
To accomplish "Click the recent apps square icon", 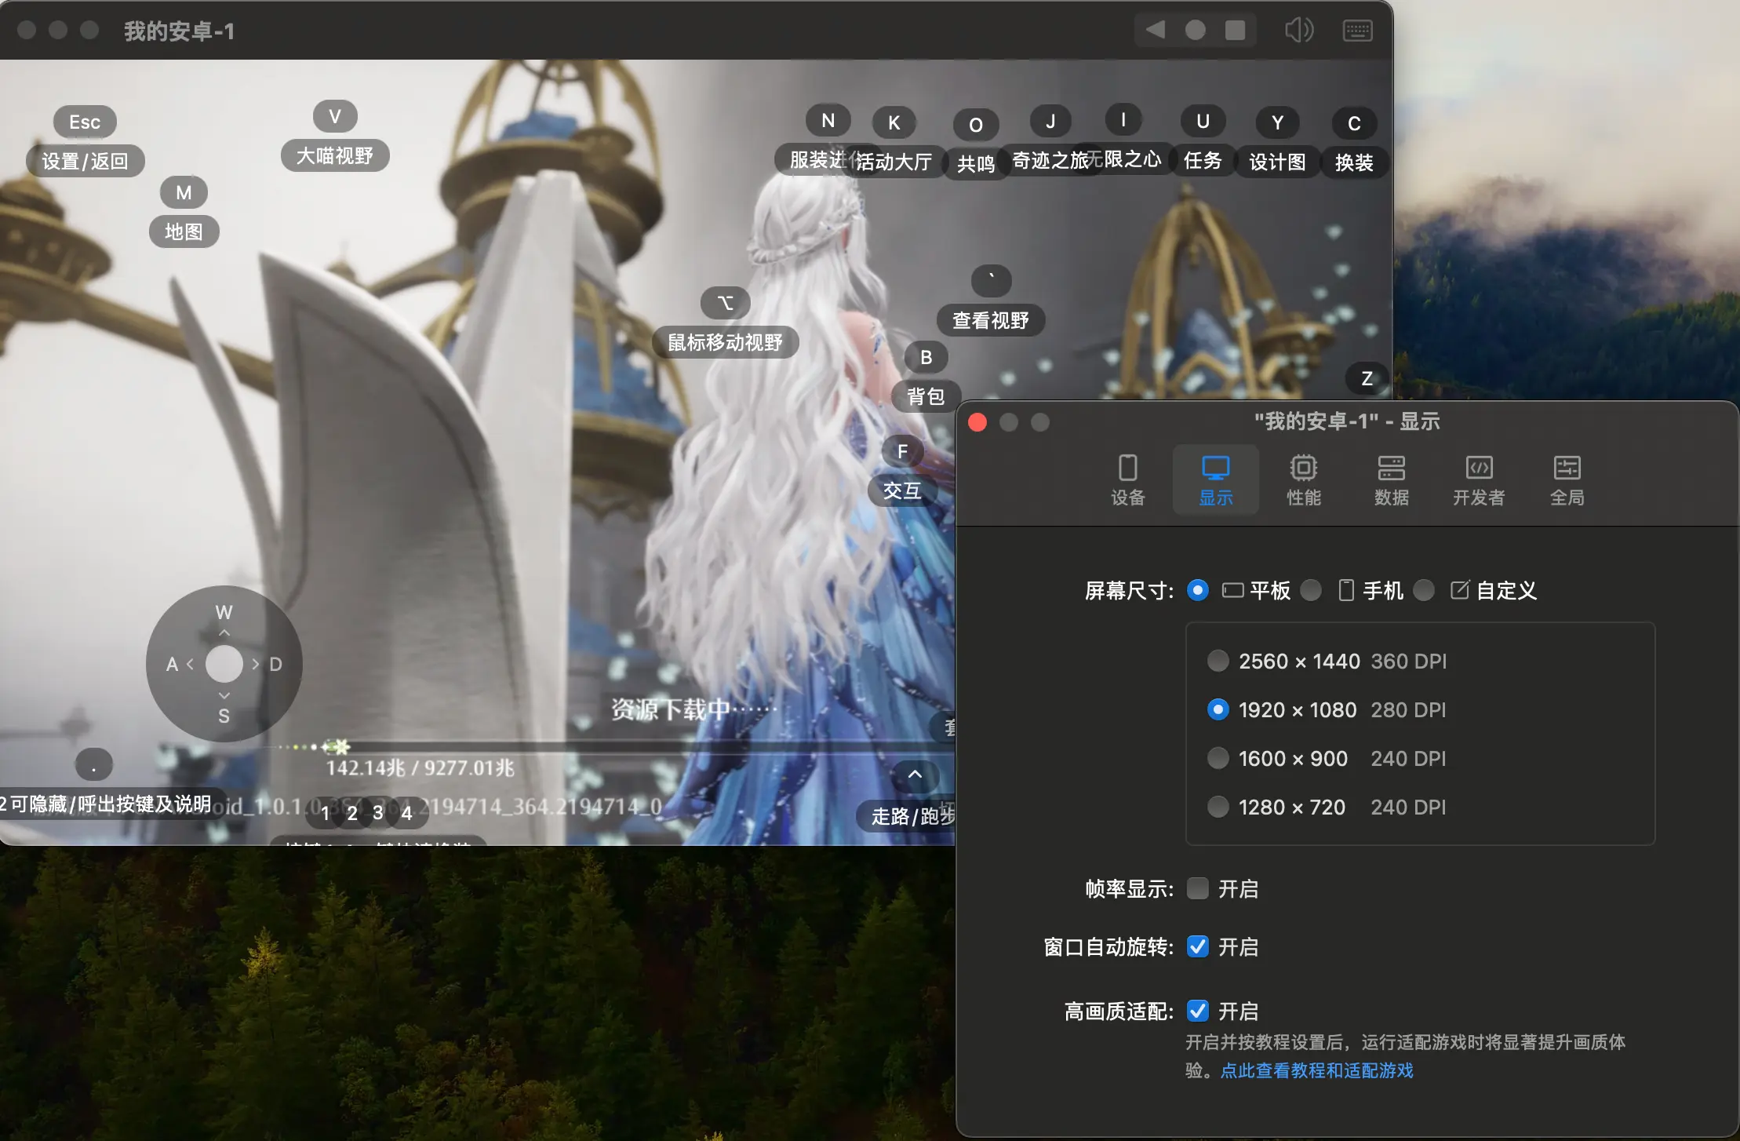I will click(1235, 30).
